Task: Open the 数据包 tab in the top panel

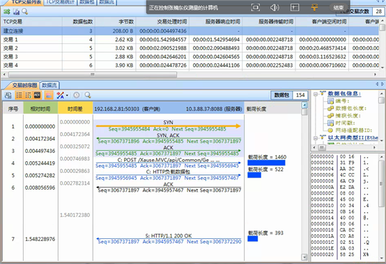Action: 87,2
